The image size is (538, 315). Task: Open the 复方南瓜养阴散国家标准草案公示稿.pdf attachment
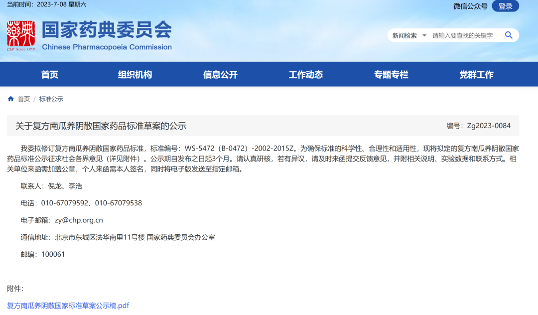(68, 306)
